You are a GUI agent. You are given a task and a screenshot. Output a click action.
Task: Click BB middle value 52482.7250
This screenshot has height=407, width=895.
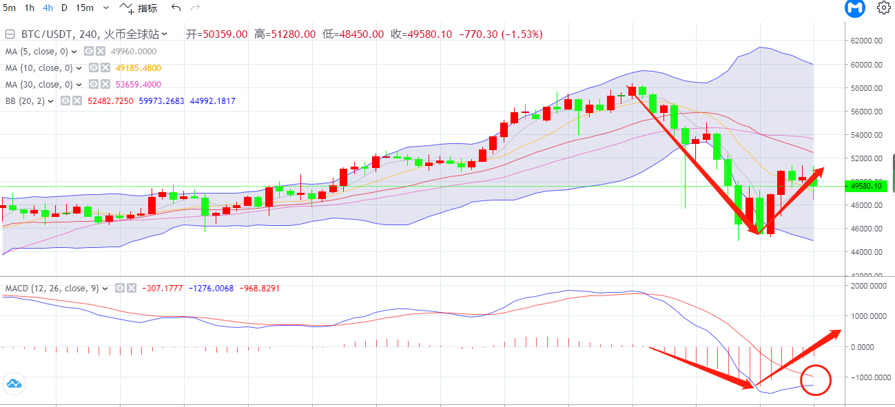point(111,101)
